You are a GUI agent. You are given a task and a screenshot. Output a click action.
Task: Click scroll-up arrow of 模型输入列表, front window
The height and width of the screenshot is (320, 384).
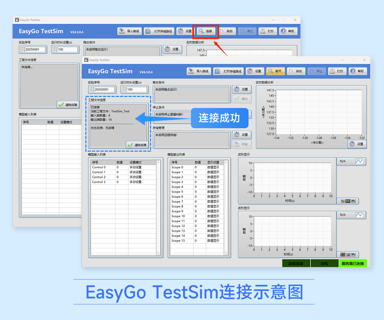[x=159, y=162]
